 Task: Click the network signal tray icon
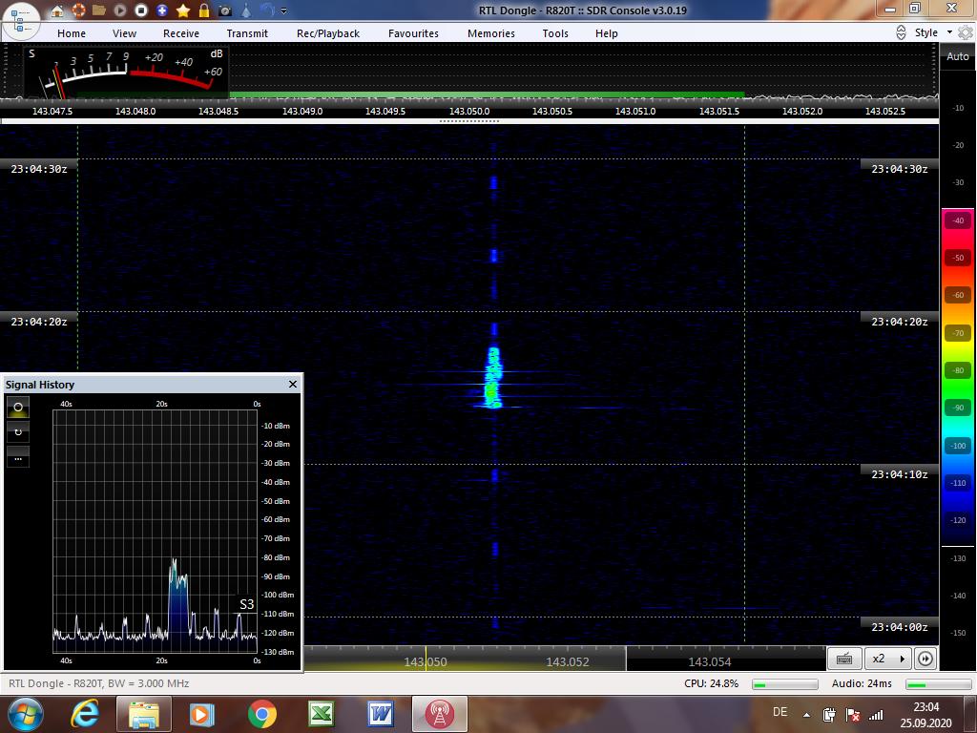coord(876,715)
